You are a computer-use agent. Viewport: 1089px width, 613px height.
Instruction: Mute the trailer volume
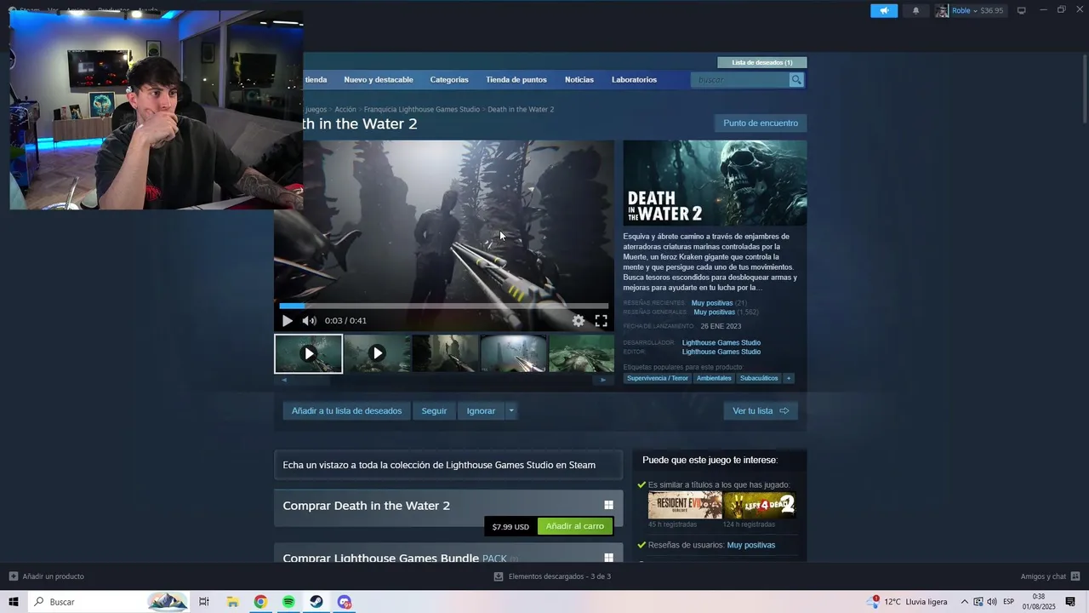pyautogui.click(x=309, y=321)
